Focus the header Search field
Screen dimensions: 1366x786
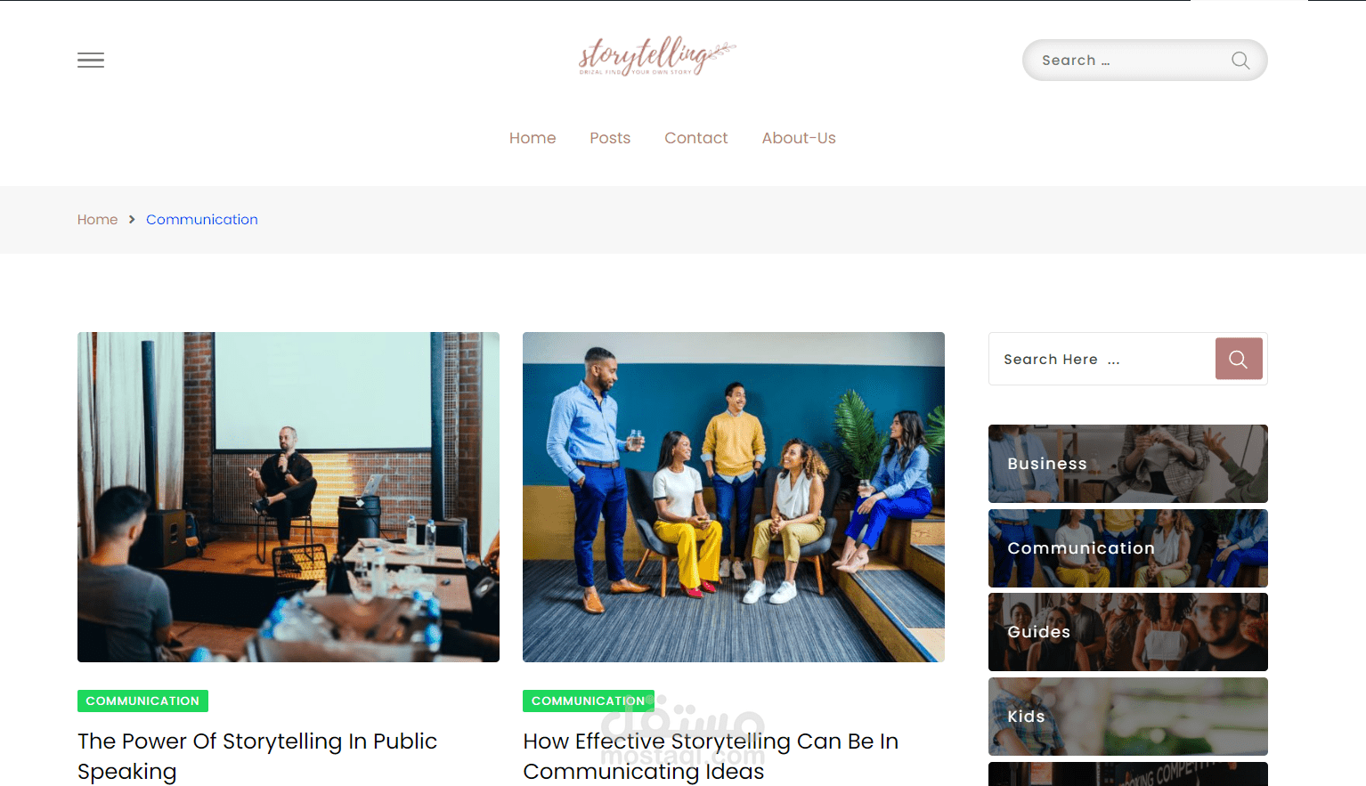point(1129,61)
